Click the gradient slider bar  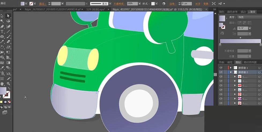240,41
